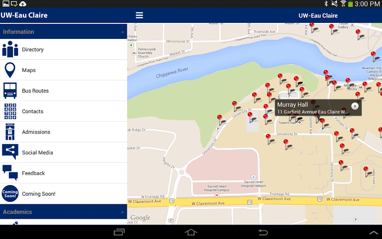Tap the Pentecostal Assembly Church marker icon
The height and width of the screenshot is (239, 382).
[134, 53]
